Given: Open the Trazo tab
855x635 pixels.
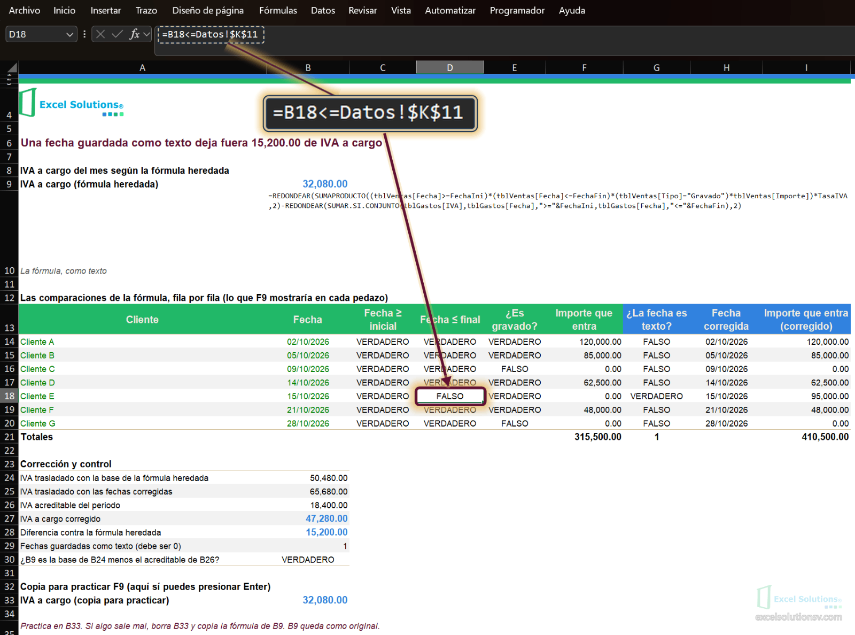Looking at the screenshot, I should tap(146, 10).
